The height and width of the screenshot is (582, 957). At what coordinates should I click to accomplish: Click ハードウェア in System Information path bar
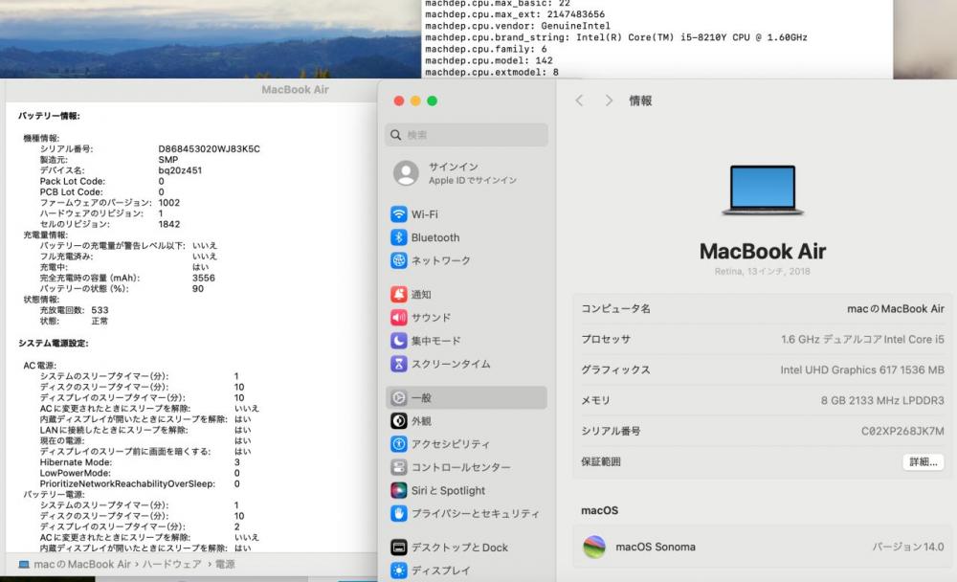pyautogui.click(x=171, y=564)
